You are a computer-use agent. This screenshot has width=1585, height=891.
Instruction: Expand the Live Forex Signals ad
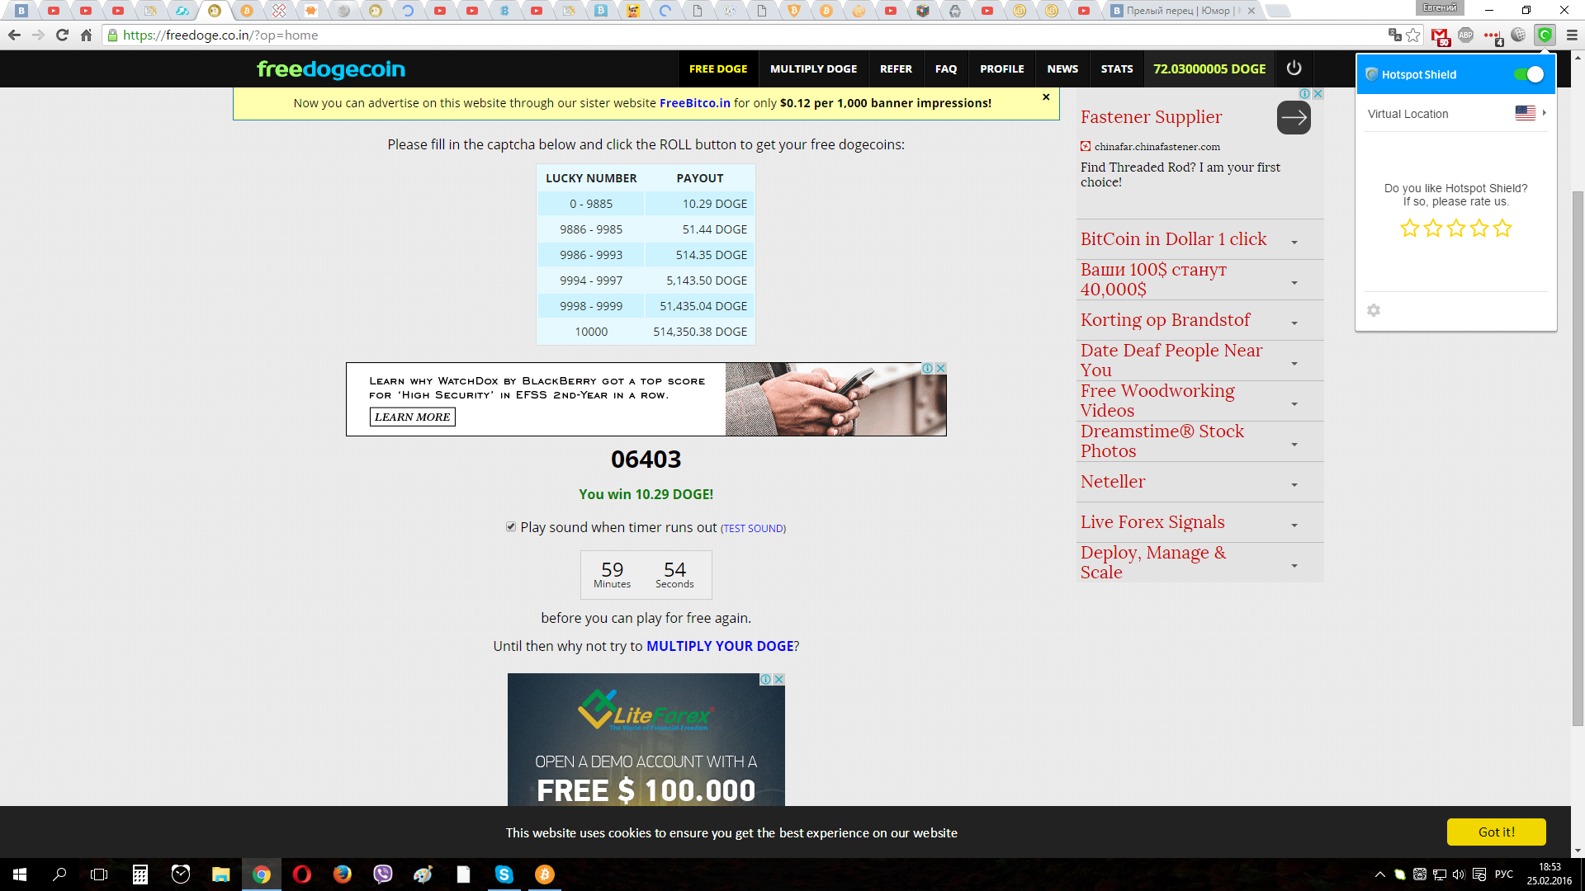tap(1294, 525)
